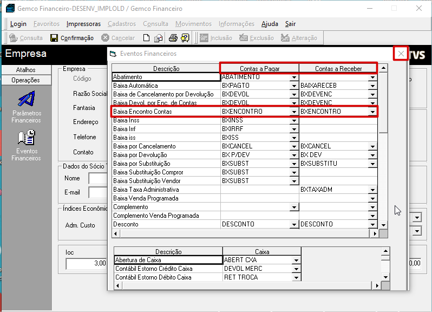Click lower Caixa grid scroll right arrow
The image size is (432, 312).
pyautogui.click(x=377, y=286)
